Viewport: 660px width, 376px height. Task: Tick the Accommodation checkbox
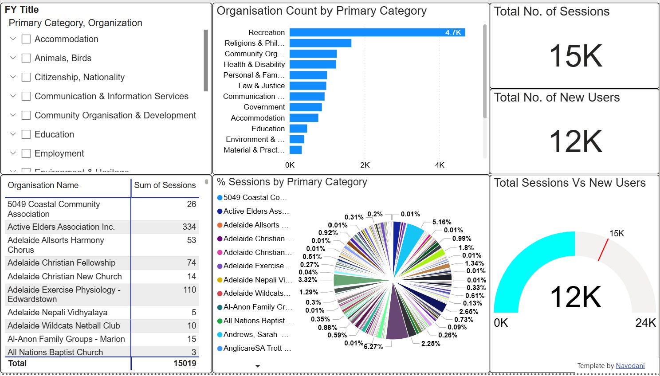click(x=26, y=39)
